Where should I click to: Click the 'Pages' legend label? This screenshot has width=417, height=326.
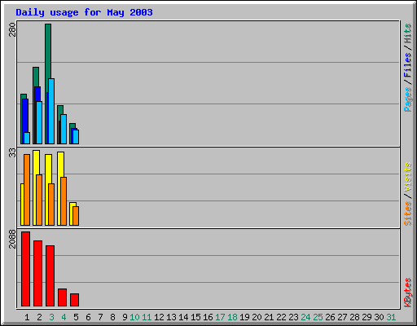coord(408,99)
